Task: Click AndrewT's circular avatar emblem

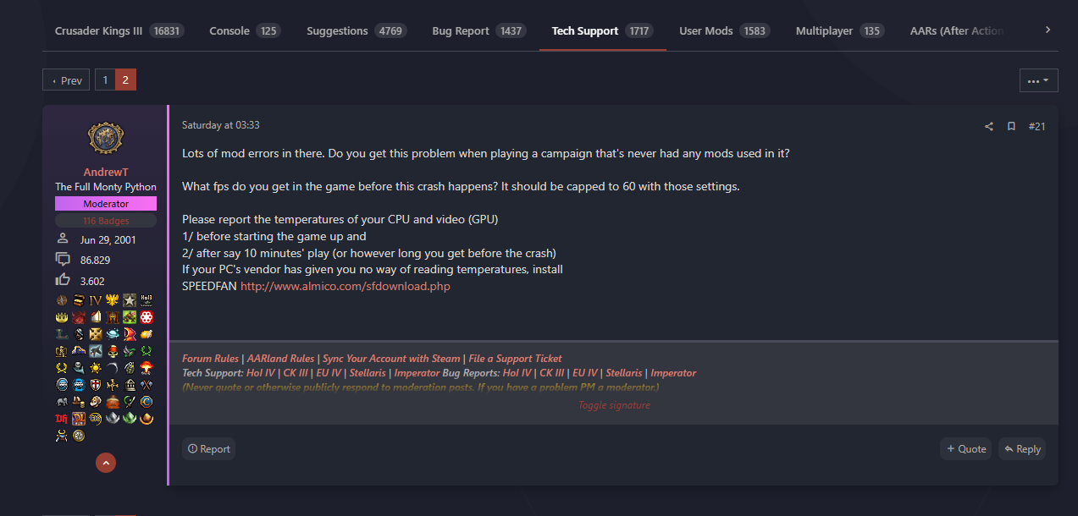Action: pos(105,138)
